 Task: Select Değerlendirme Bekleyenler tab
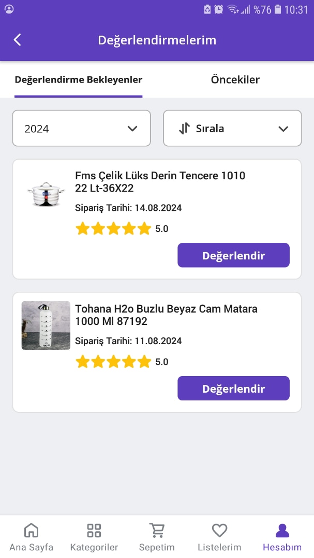tap(79, 80)
